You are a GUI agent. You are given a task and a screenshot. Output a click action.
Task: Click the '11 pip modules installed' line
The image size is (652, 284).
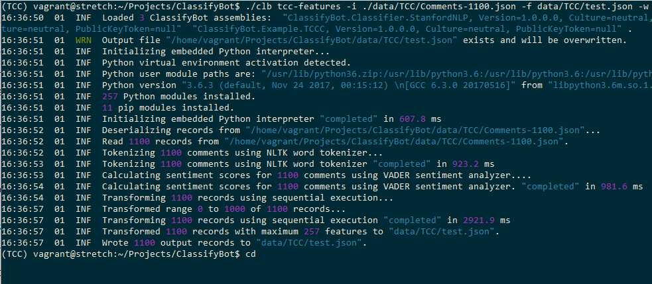point(168,108)
